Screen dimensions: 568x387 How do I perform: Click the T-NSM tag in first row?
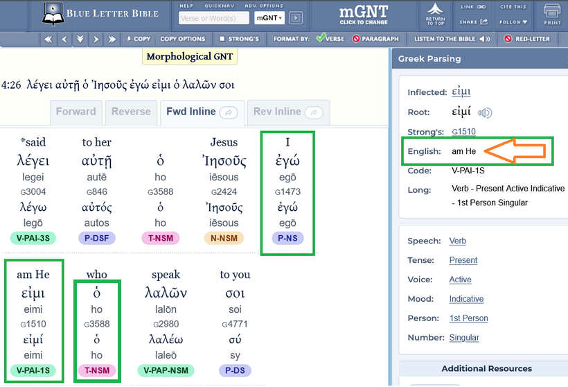(161, 239)
